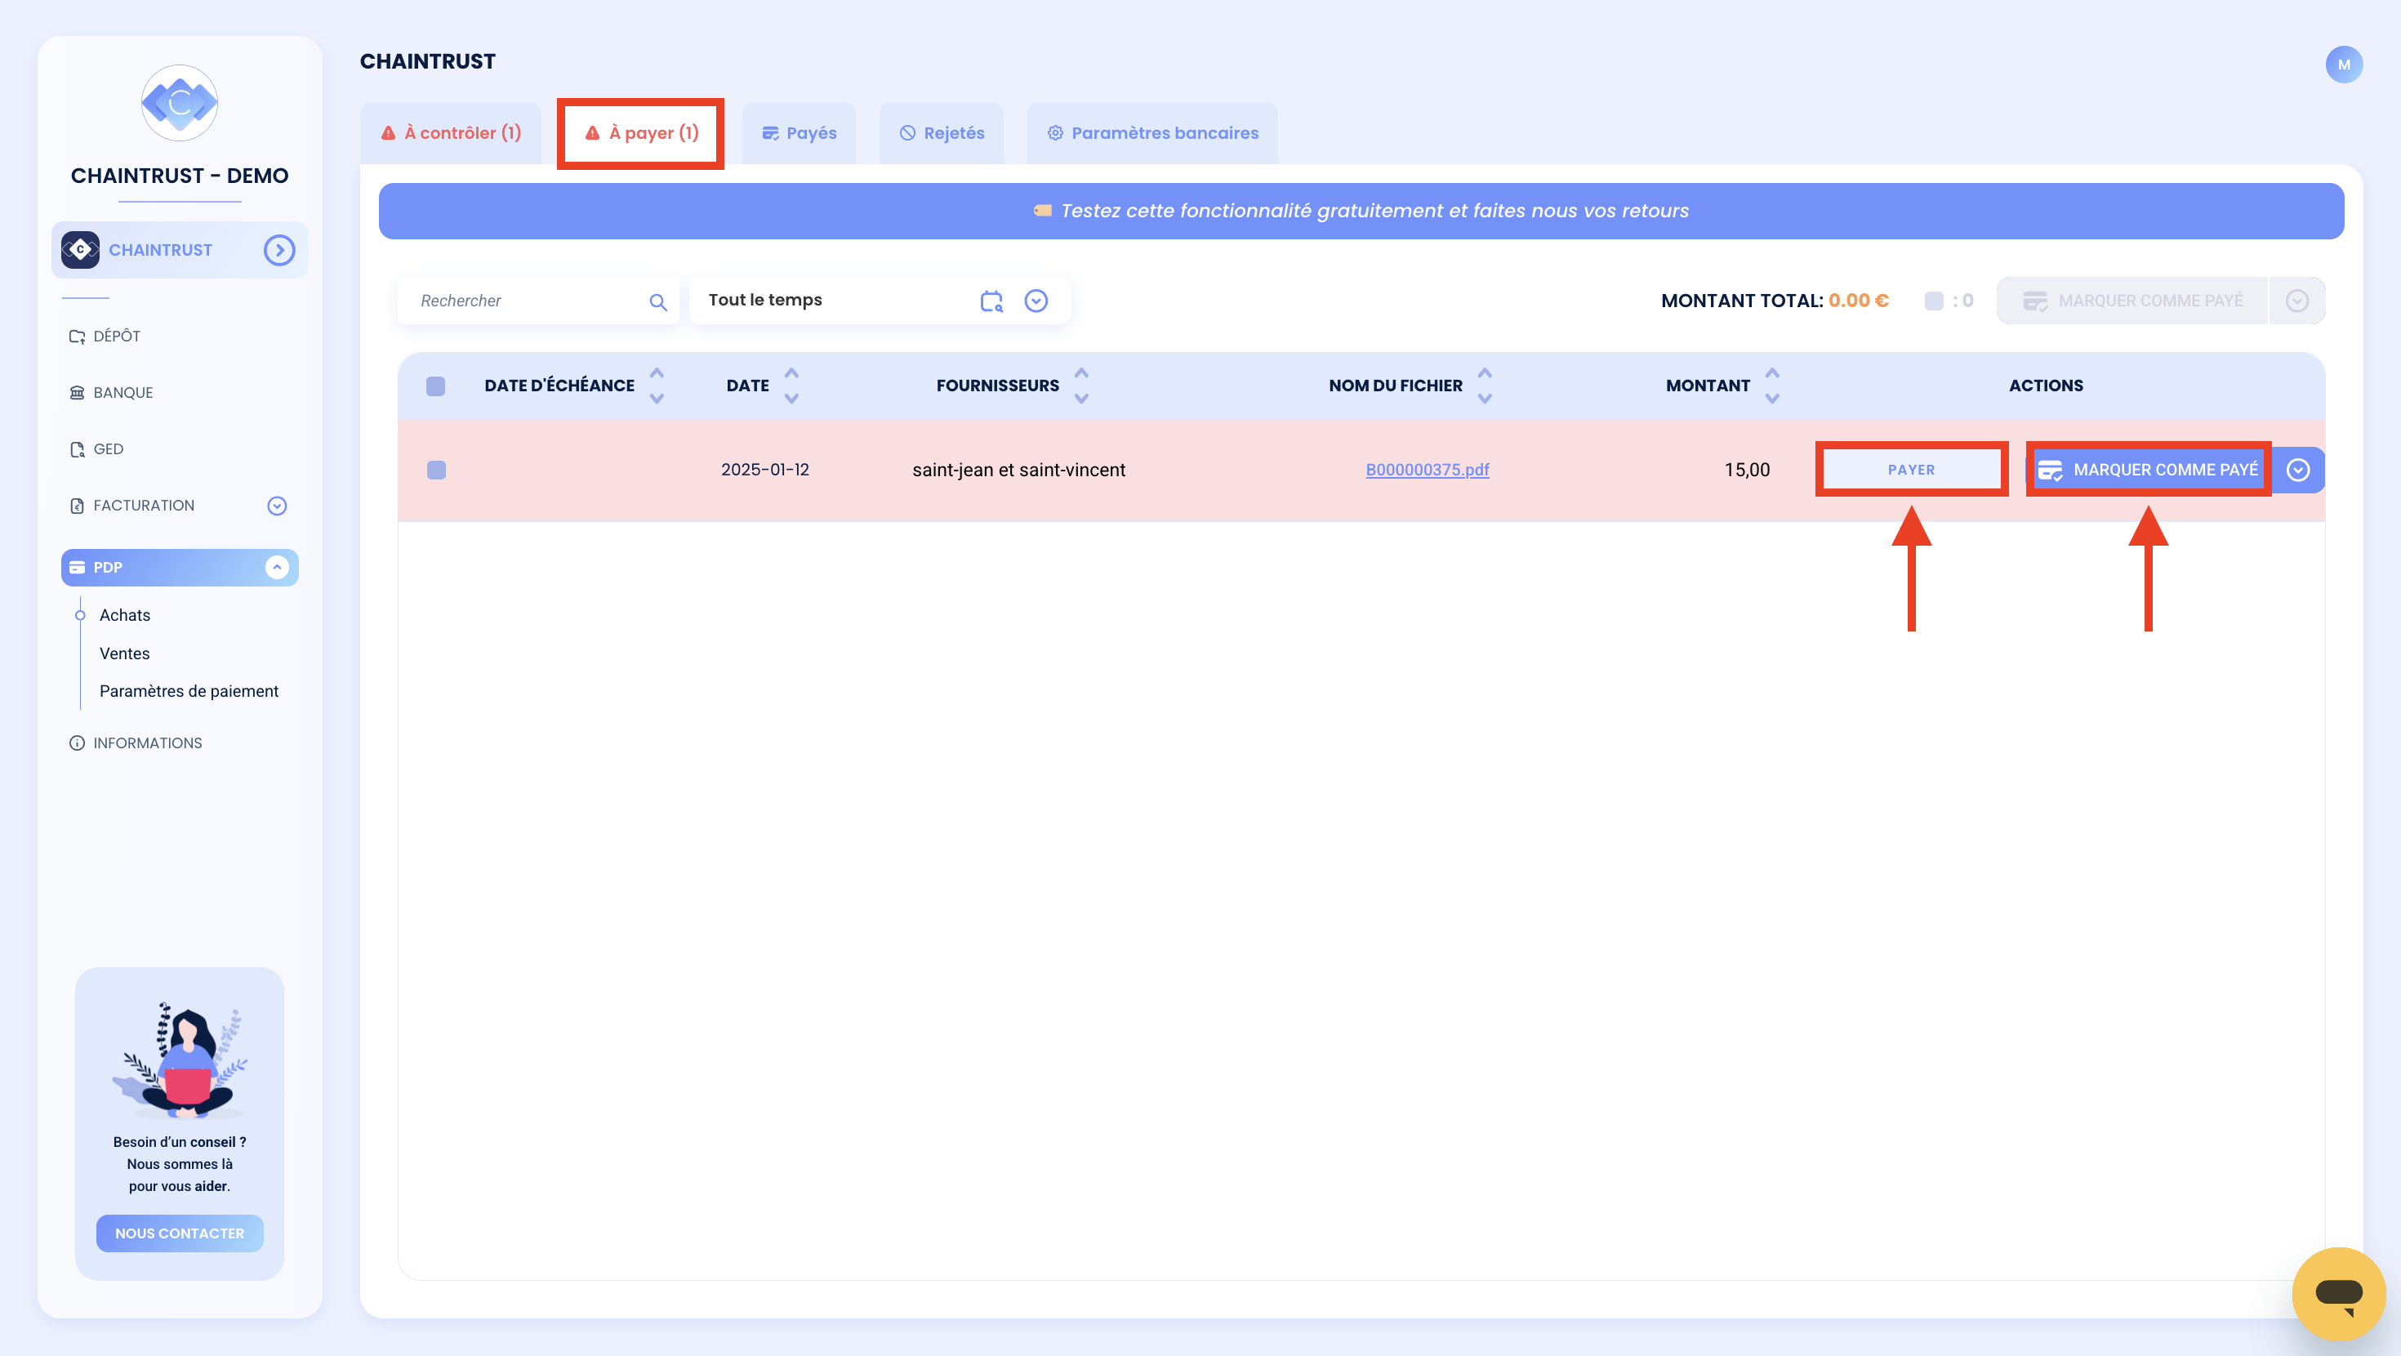The image size is (2401, 1356).
Task: Click the 2025-01-12 date cell
Action: pos(765,470)
